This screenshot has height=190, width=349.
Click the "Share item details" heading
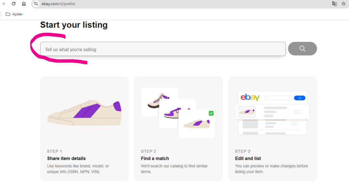pos(66,158)
